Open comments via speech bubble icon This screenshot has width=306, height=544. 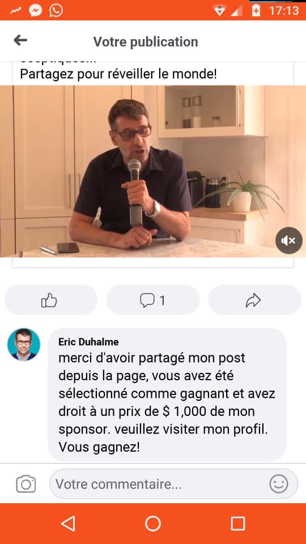coord(152,300)
